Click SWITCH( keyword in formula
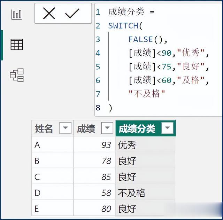Viewport: 223px width, 220px height. [125, 26]
